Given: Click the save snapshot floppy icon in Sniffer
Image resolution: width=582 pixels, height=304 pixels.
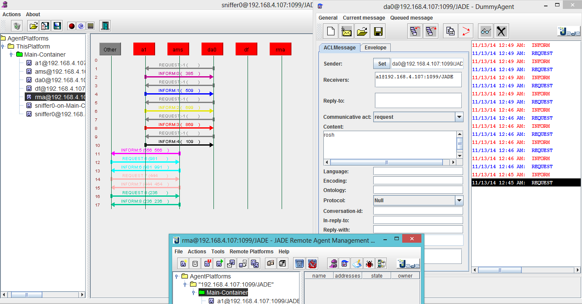Looking at the screenshot, I should click(57, 26).
